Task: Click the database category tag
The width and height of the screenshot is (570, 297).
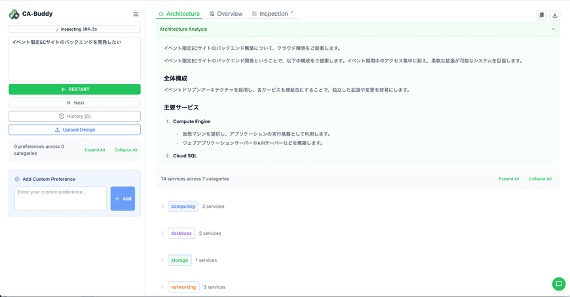Action: [x=181, y=233]
